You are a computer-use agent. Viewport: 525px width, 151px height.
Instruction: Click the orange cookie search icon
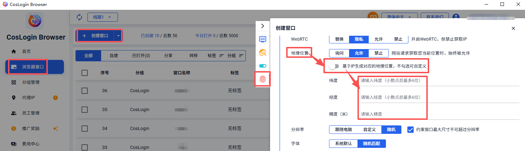[x=262, y=53]
